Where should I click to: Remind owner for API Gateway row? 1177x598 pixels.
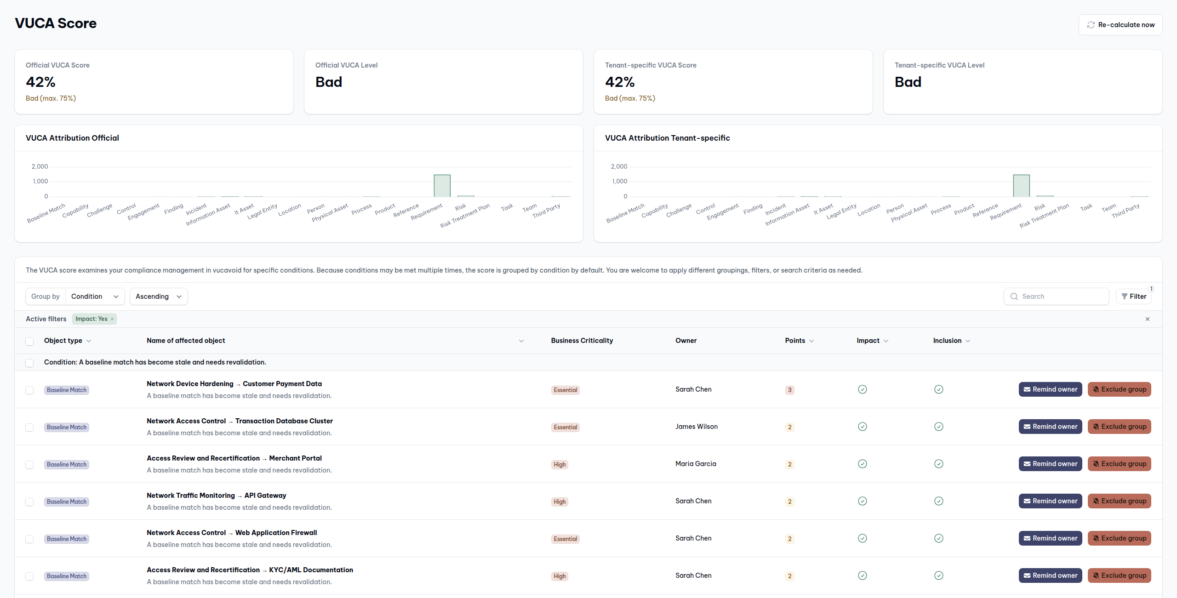(1050, 501)
